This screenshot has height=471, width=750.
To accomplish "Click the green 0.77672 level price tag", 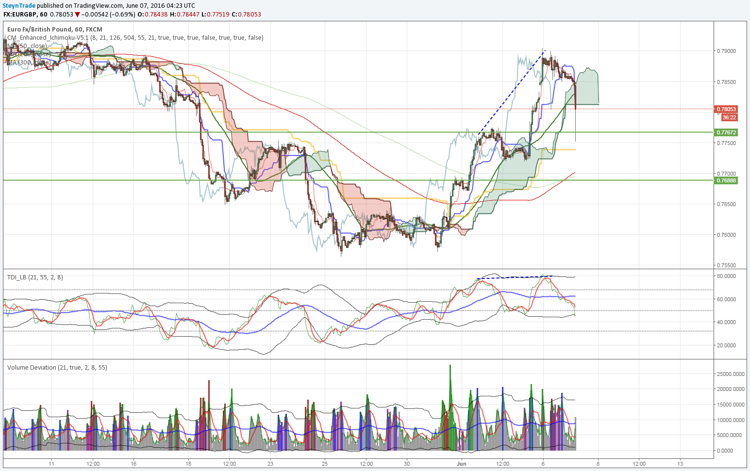I will pos(726,132).
